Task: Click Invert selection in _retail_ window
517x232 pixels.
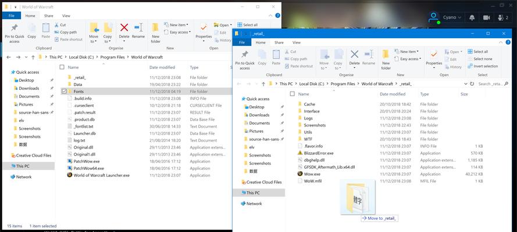Action: coord(483,66)
